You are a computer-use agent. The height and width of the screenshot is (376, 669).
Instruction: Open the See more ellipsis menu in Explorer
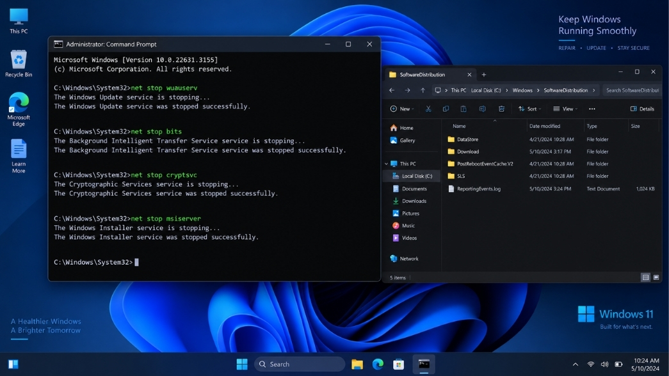[592, 109]
